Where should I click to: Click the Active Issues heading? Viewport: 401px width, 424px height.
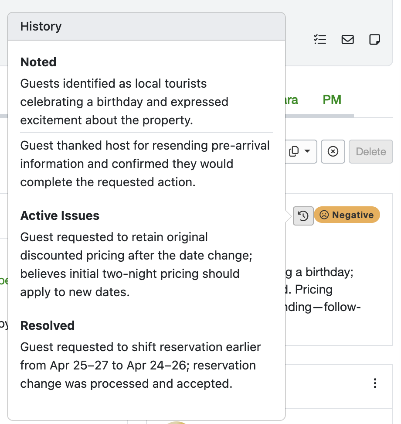tap(60, 215)
